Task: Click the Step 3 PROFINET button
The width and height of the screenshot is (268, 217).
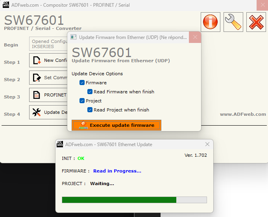Action: 48,95
